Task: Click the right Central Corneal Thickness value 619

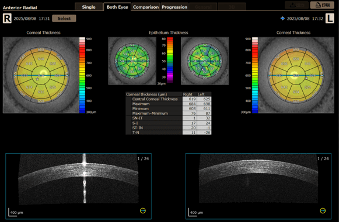Action: coord(190,99)
